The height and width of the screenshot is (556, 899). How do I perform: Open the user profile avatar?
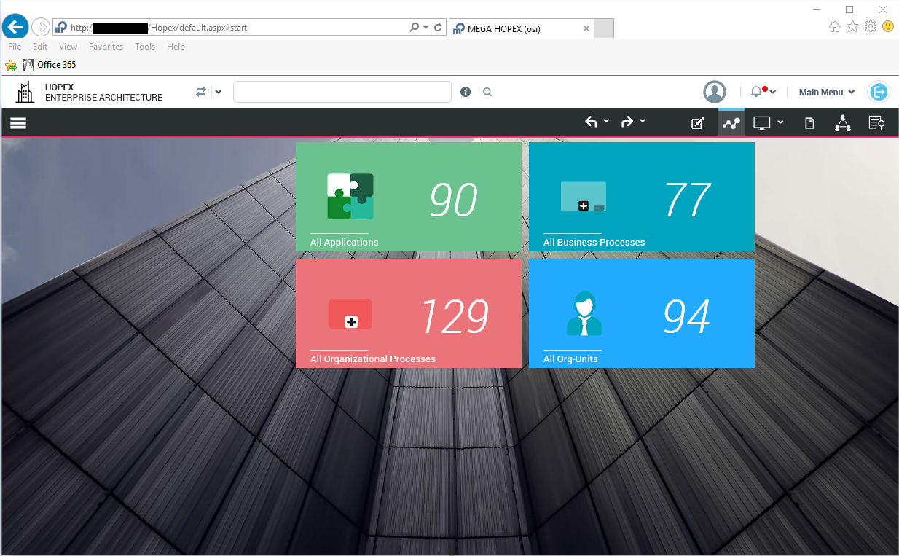[x=715, y=92]
